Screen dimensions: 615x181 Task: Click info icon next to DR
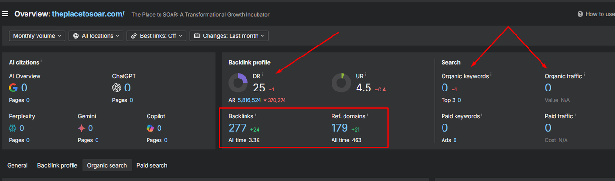262,75
